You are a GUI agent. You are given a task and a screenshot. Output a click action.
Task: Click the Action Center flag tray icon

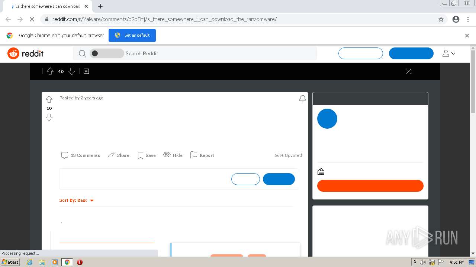pos(441,262)
